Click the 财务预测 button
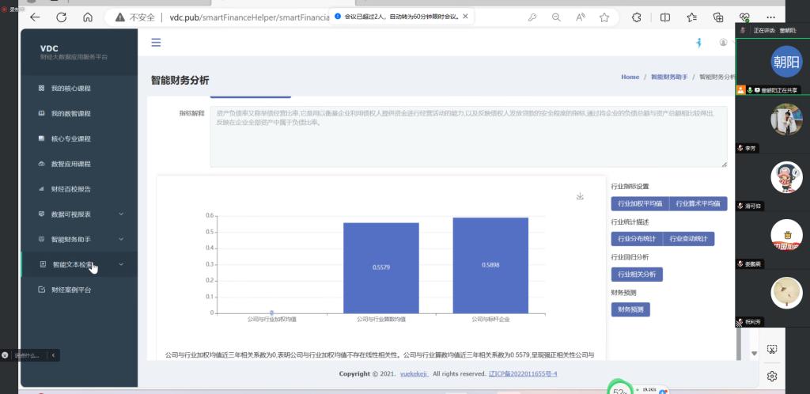Screen dimensions: 810x394 630,309
